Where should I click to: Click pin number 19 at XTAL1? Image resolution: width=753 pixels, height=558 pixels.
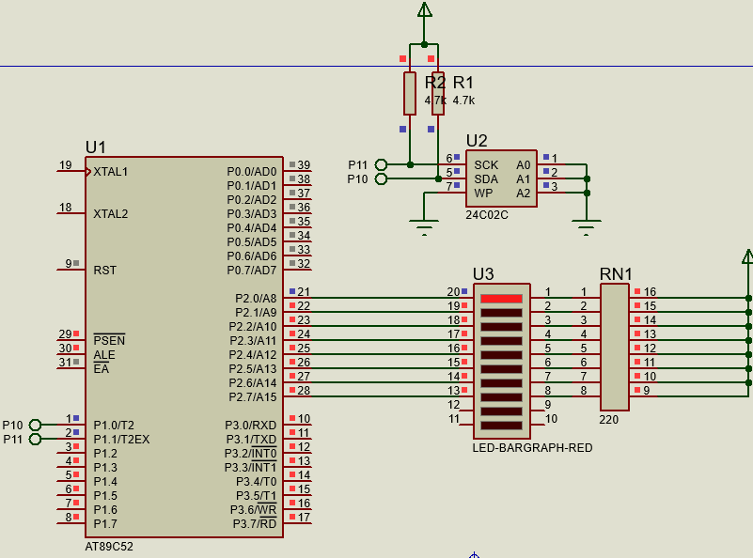[x=65, y=165]
